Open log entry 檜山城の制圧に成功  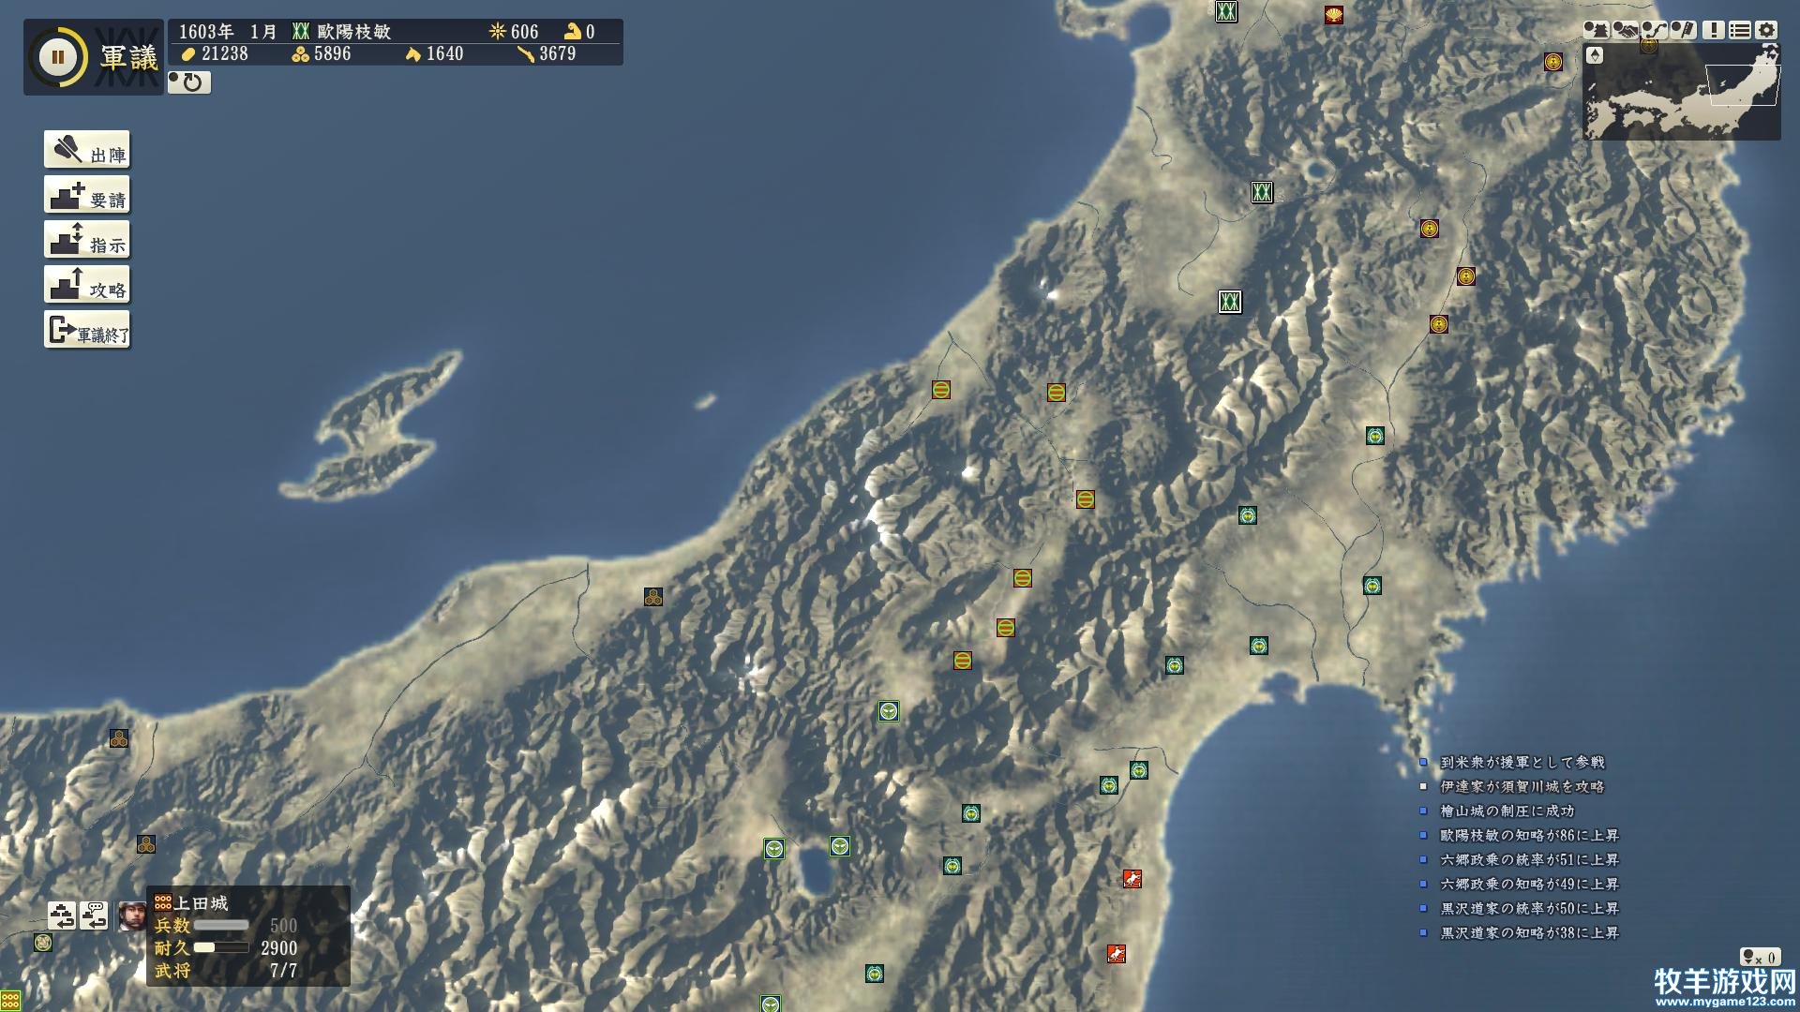coord(1507,811)
